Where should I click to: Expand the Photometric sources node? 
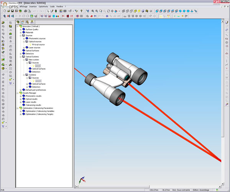[24, 39]
